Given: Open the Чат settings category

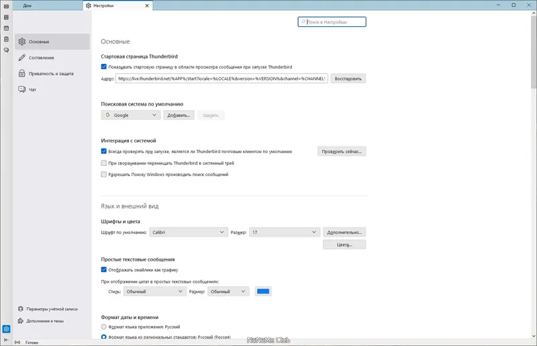Looking at the screenshot, I should [x=52, y=89].
